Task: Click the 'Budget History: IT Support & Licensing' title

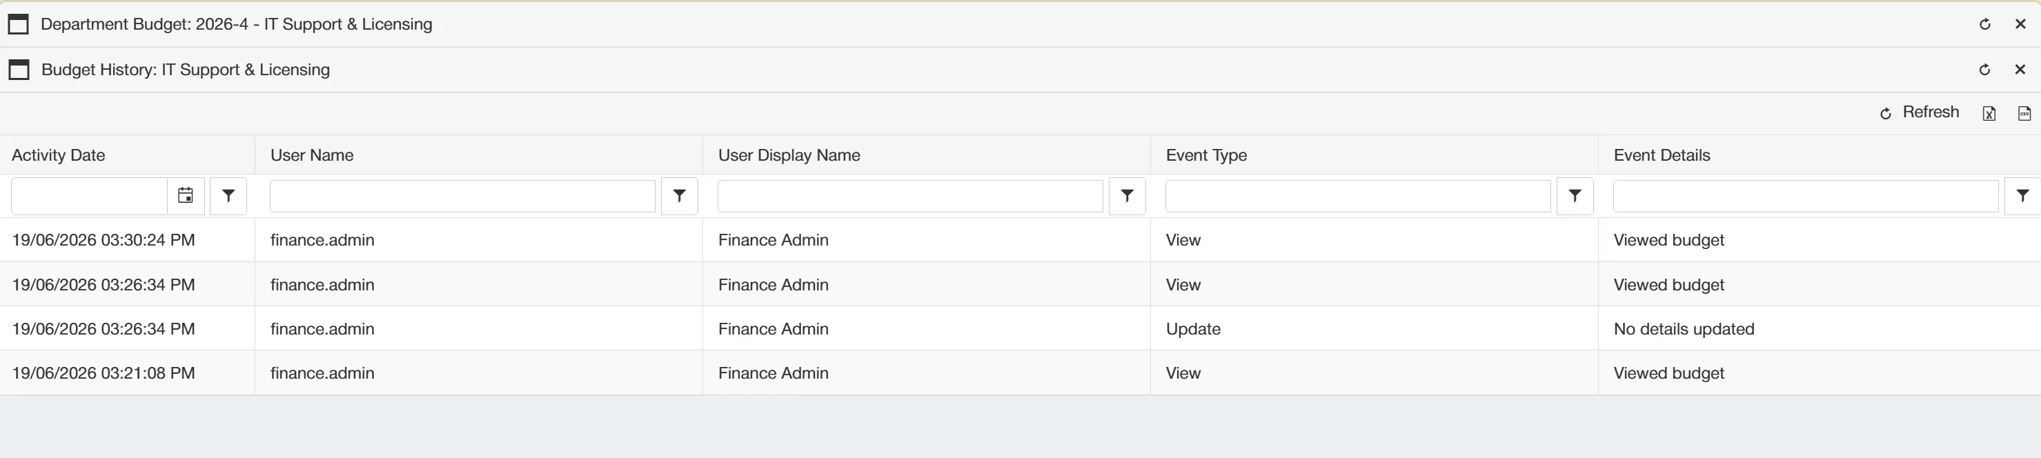Action: (x=186, y=70)
